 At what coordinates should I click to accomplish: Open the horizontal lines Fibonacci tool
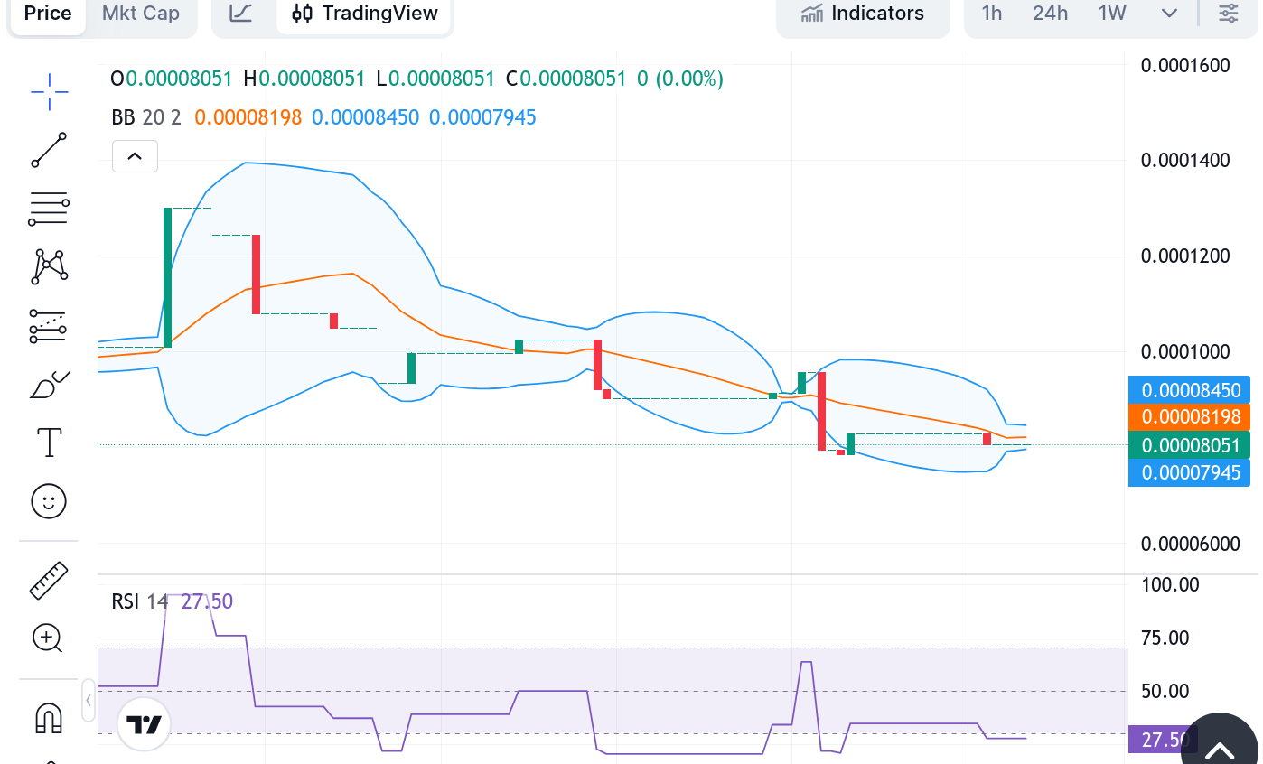tap(49, 209)
